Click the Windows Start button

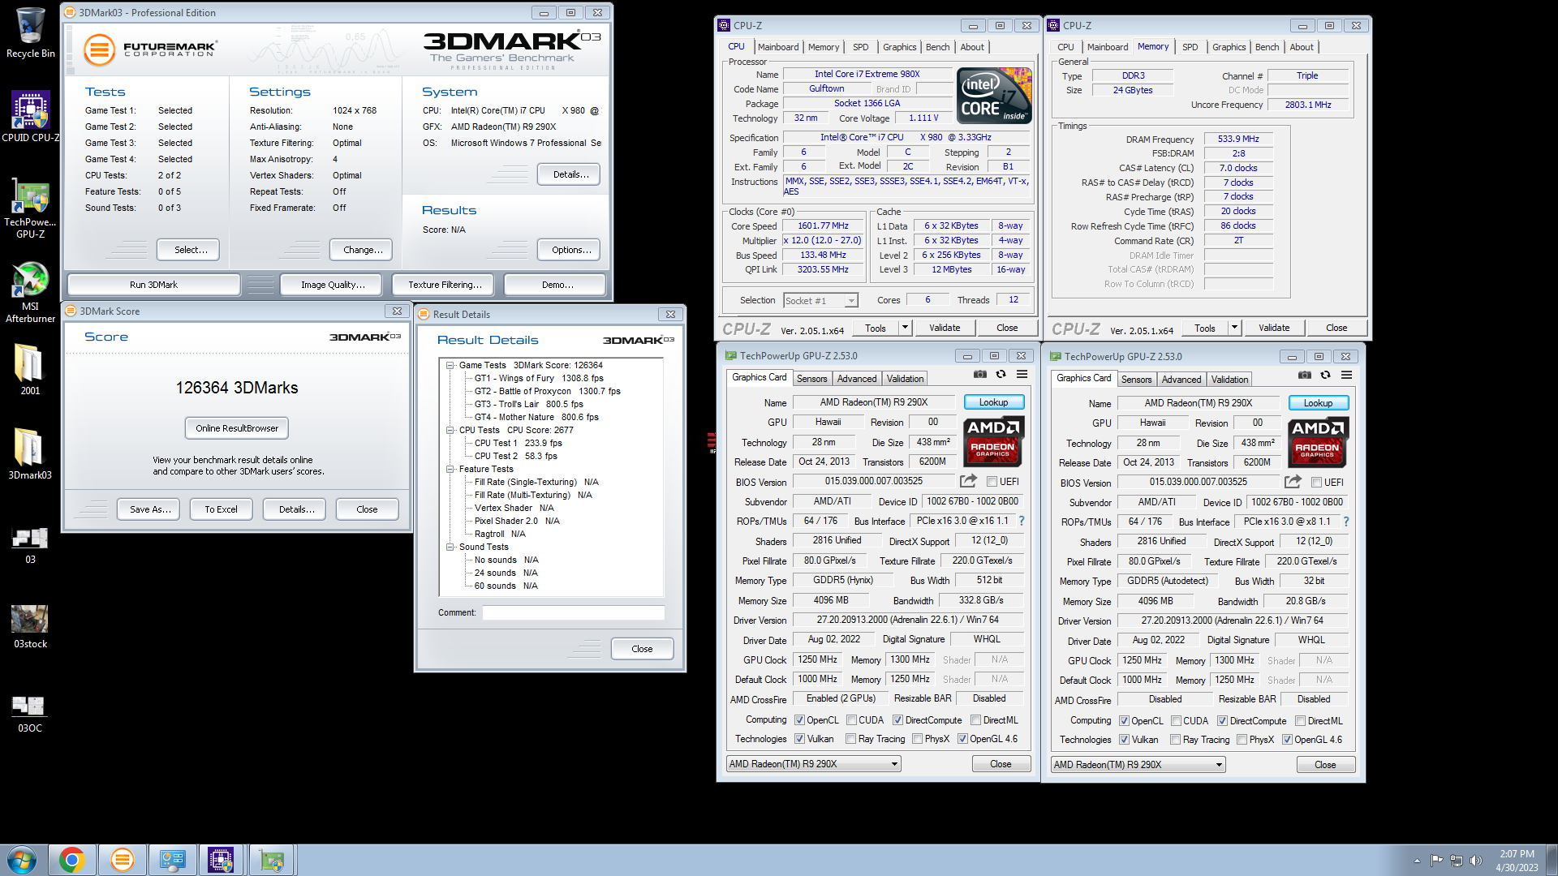pos(22,860)
